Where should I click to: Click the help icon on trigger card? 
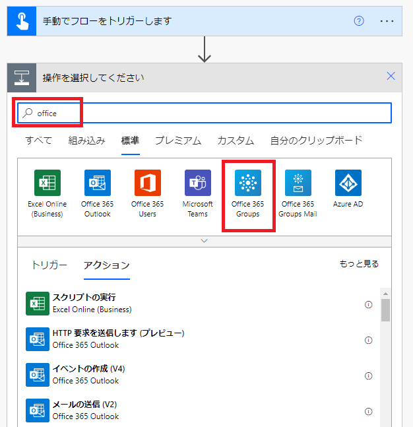pyautogui.click(x=359, y=21)
